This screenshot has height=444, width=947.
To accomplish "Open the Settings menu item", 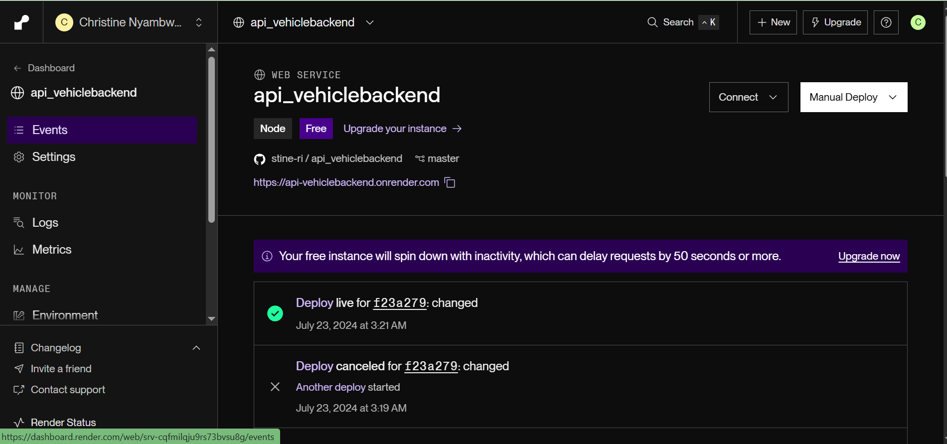I will point(102,157).
